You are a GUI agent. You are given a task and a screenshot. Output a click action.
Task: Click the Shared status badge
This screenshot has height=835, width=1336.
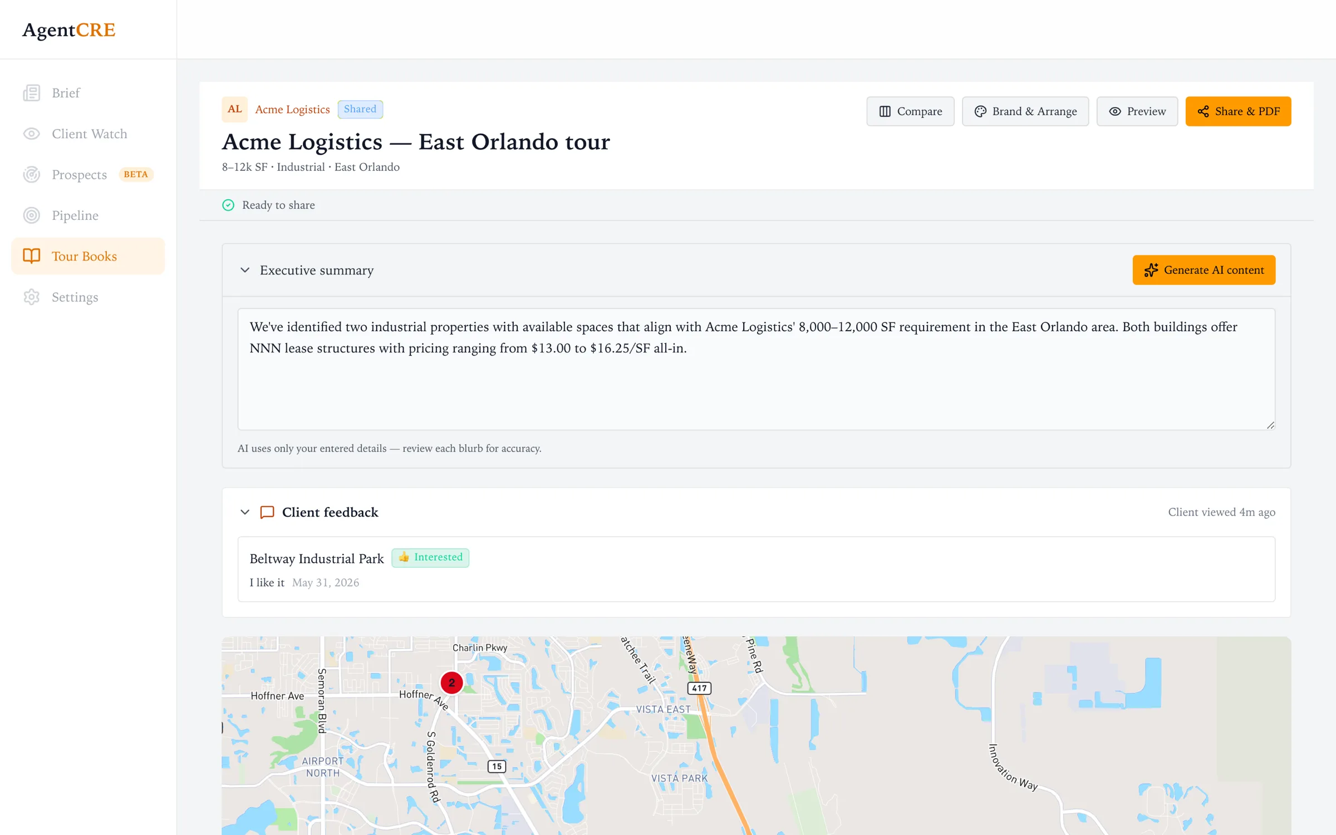(360, 109)
